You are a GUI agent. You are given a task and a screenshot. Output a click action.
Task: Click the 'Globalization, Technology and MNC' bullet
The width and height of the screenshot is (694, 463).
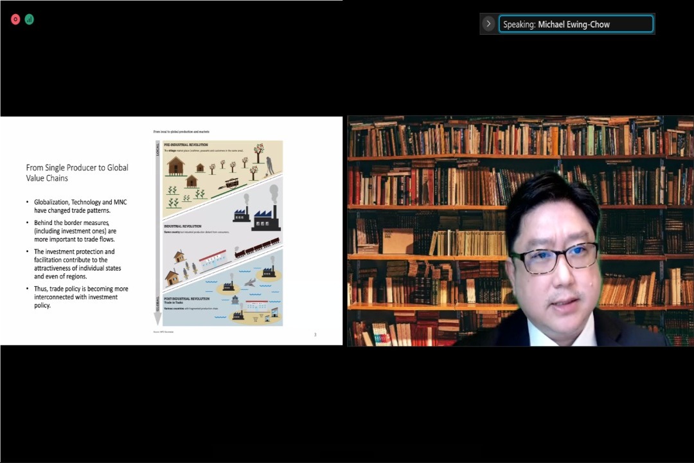click(x=80, y=206)
